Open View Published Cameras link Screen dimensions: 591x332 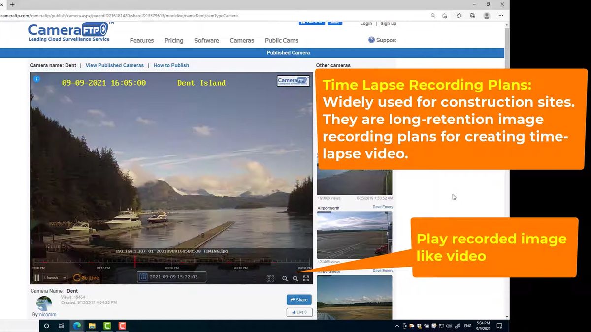(x=115, y=65)
